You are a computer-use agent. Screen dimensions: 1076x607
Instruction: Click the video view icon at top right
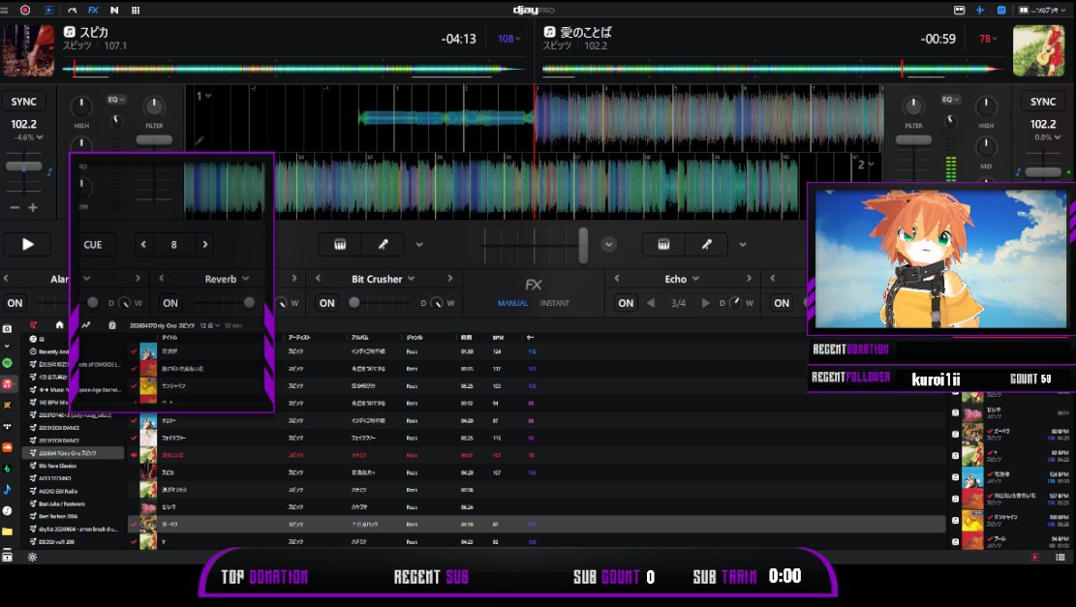pos(960,10)
